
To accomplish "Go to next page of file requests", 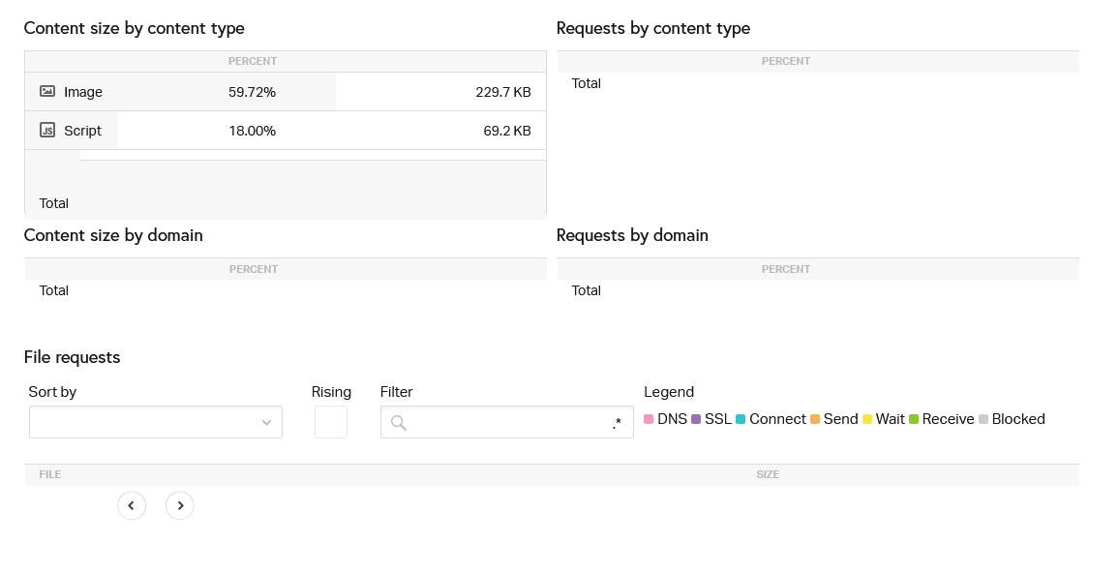I will click(180, 505).
